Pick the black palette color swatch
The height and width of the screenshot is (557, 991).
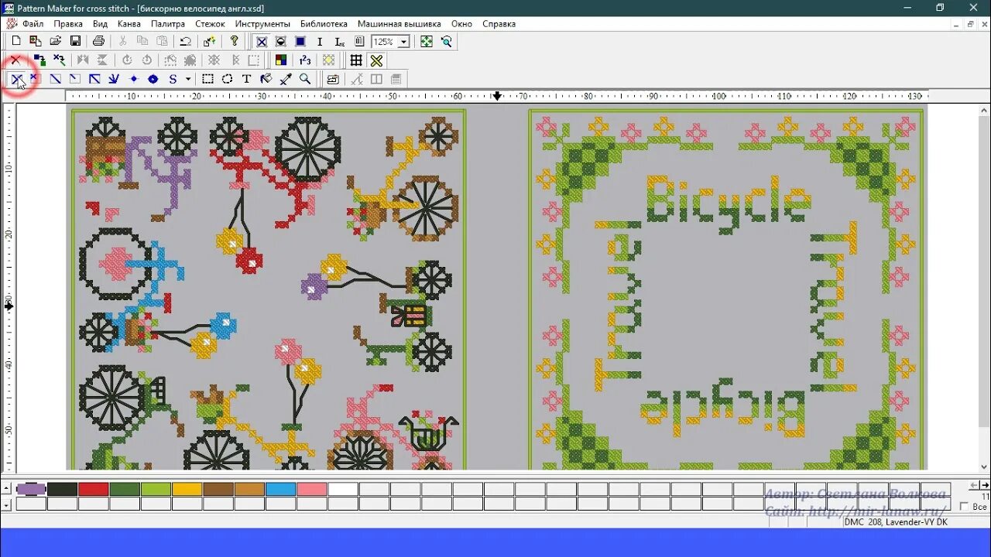point(62,489)
